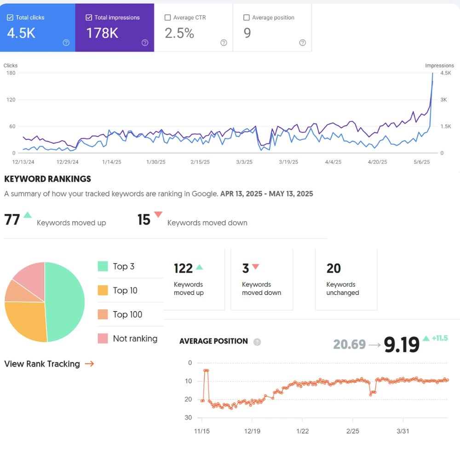Click help icon on Total clicks card

[x=66, y=43]
